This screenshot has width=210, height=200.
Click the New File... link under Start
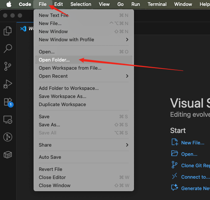[x=193, y=143]
